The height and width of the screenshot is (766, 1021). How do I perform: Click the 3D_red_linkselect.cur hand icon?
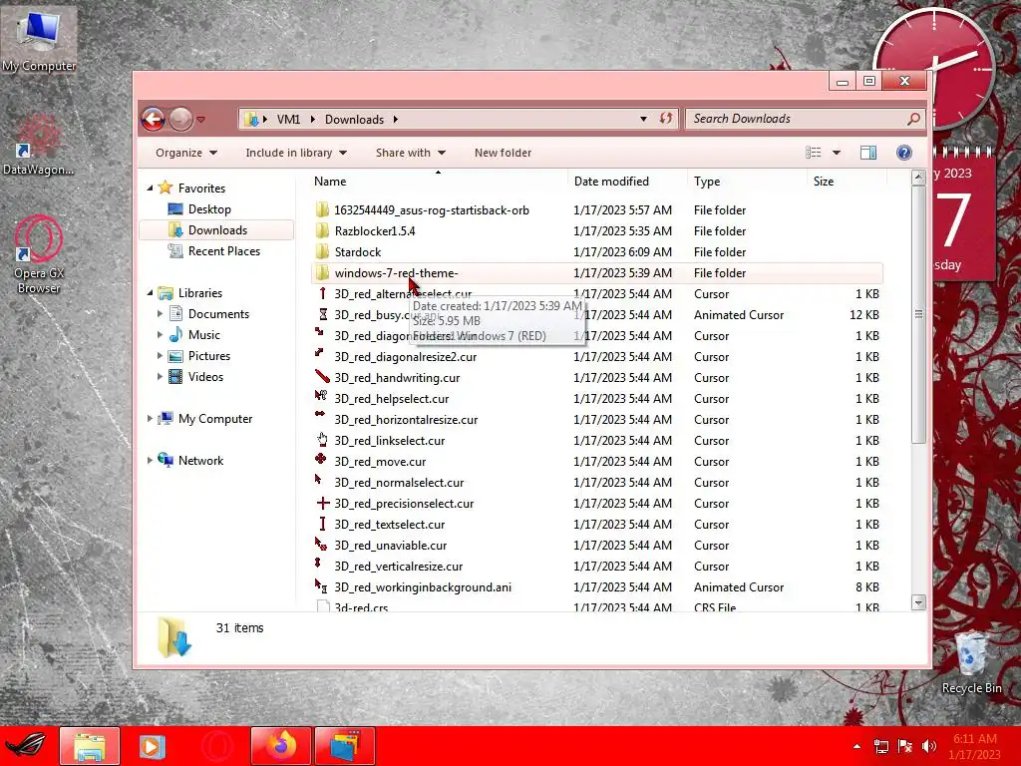[322, 440]
